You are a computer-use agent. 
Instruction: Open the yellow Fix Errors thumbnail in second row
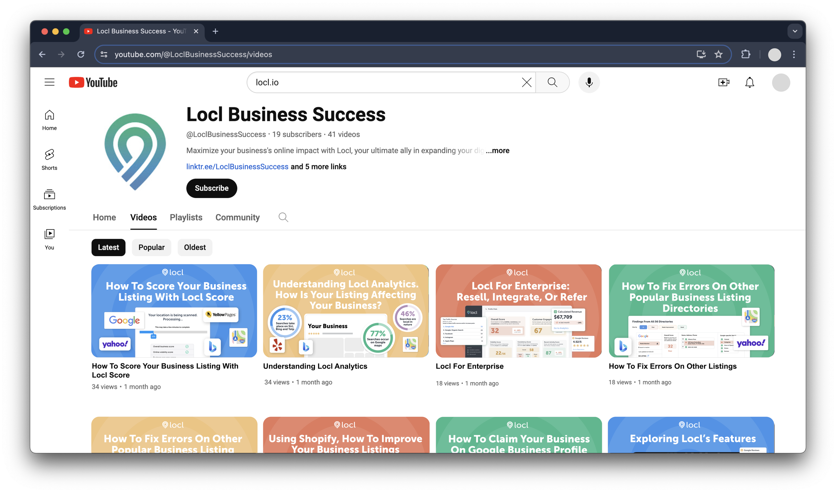click(x=174, y=435)
